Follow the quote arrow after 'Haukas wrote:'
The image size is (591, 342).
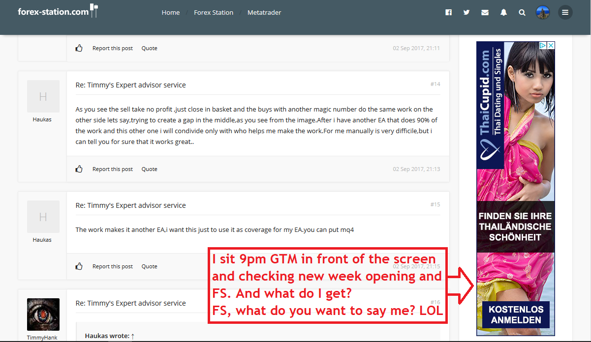click(133, 336)
